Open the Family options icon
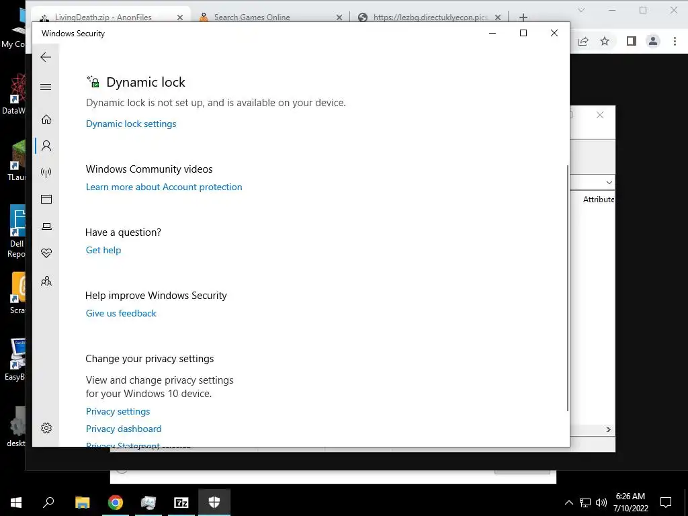 pyautogui.click(x=46, y=281)
